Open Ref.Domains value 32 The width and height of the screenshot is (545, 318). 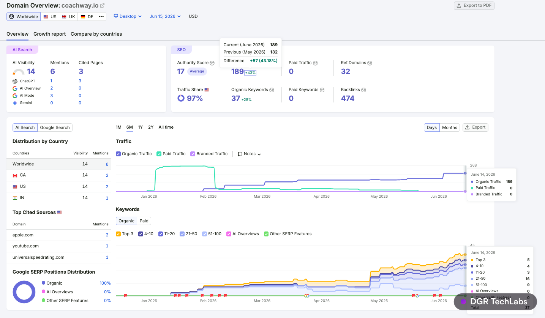(x=346, y=71)
